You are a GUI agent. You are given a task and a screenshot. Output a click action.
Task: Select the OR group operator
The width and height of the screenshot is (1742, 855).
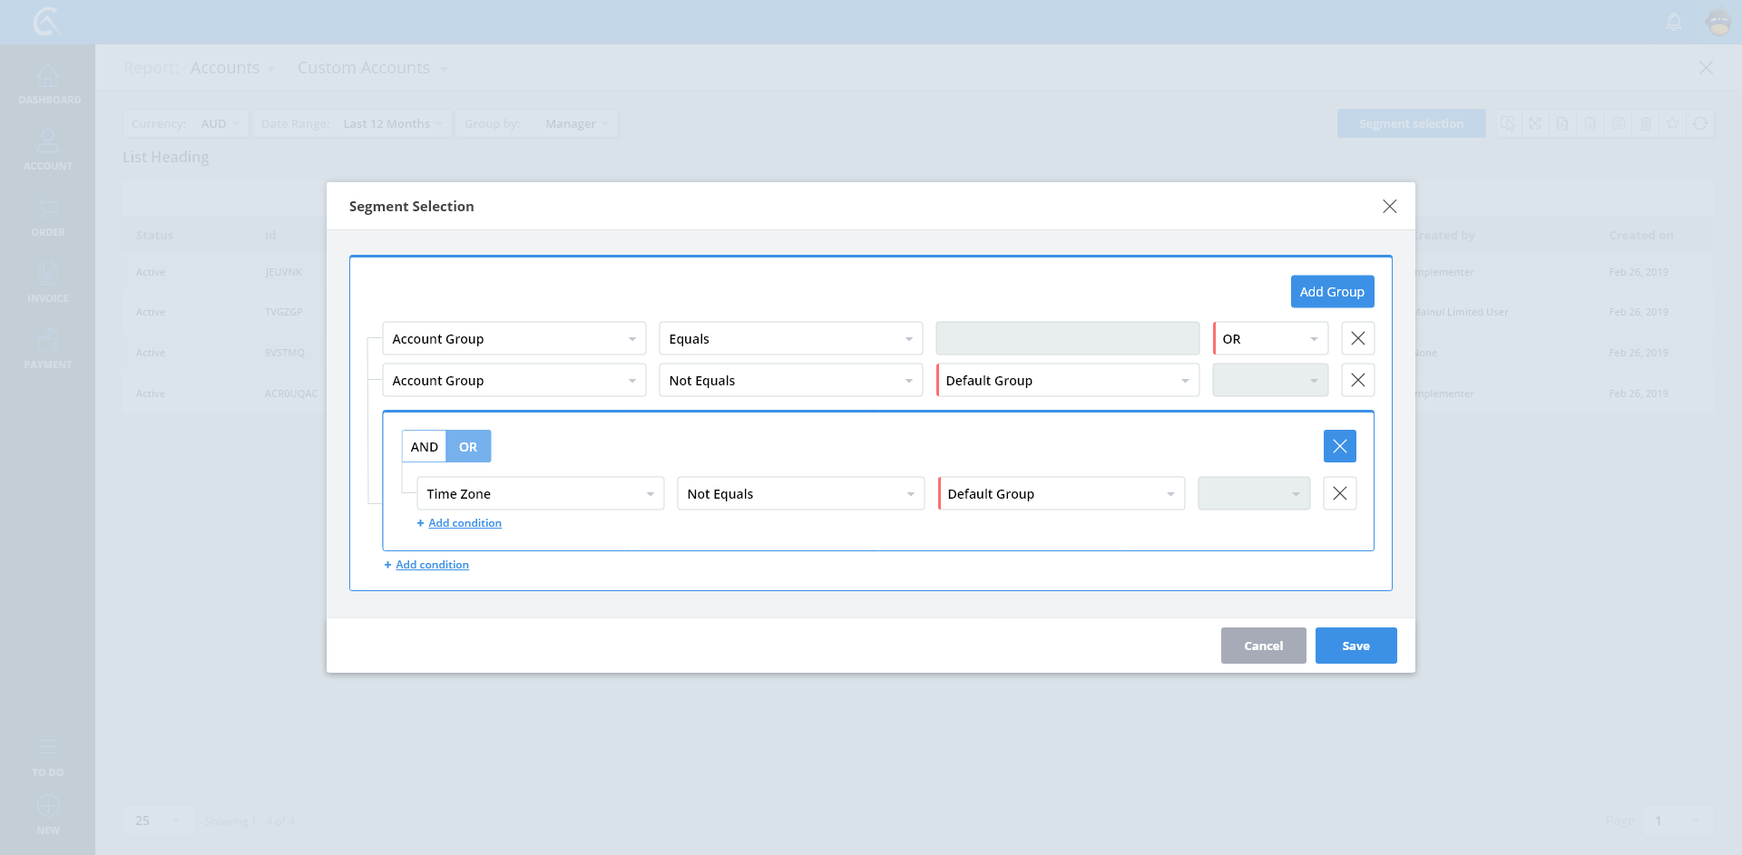(468, 447)
